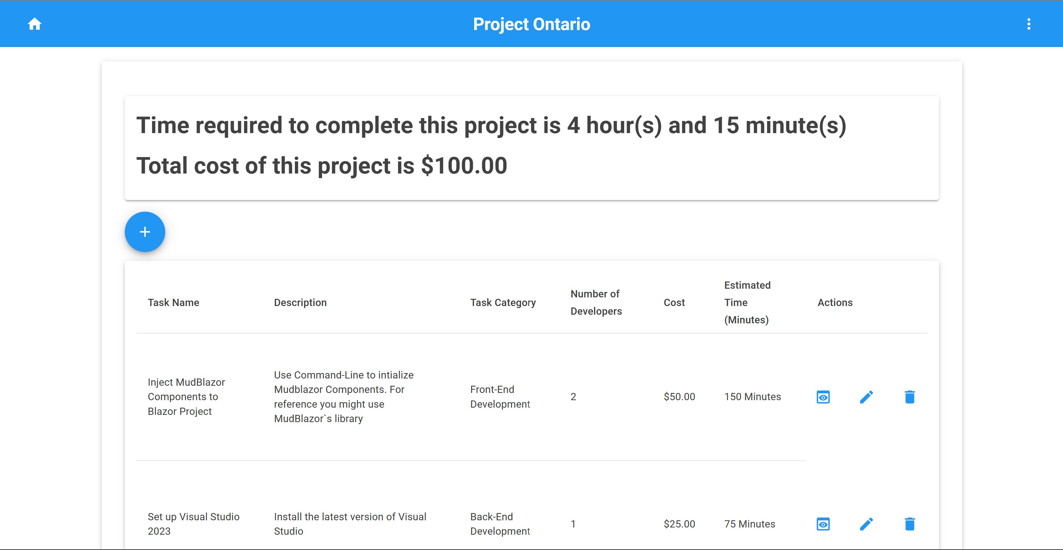Click the Number of Developers header
This screenshot has width=1063, height=550.
(x=596, y=303)
